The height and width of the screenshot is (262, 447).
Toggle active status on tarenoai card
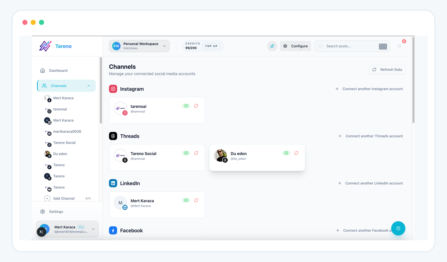point(186,106)
